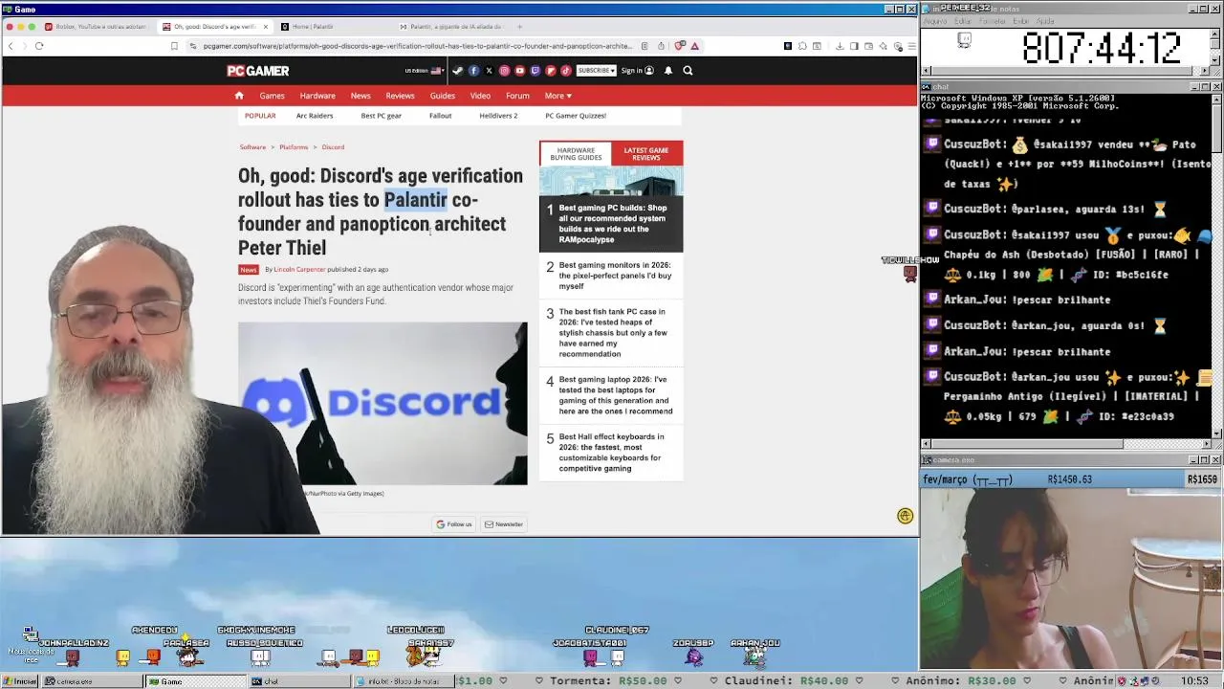Open PC Gamer Flipboard icon
This screenshot has height=689, width=1224.
tap(550, 71)
